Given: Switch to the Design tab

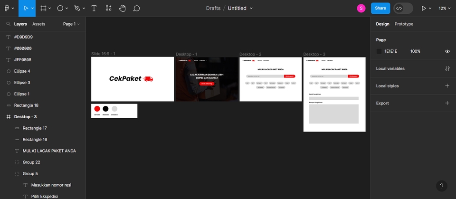Looking at the screenshot, I should click(x=382, y=24).
